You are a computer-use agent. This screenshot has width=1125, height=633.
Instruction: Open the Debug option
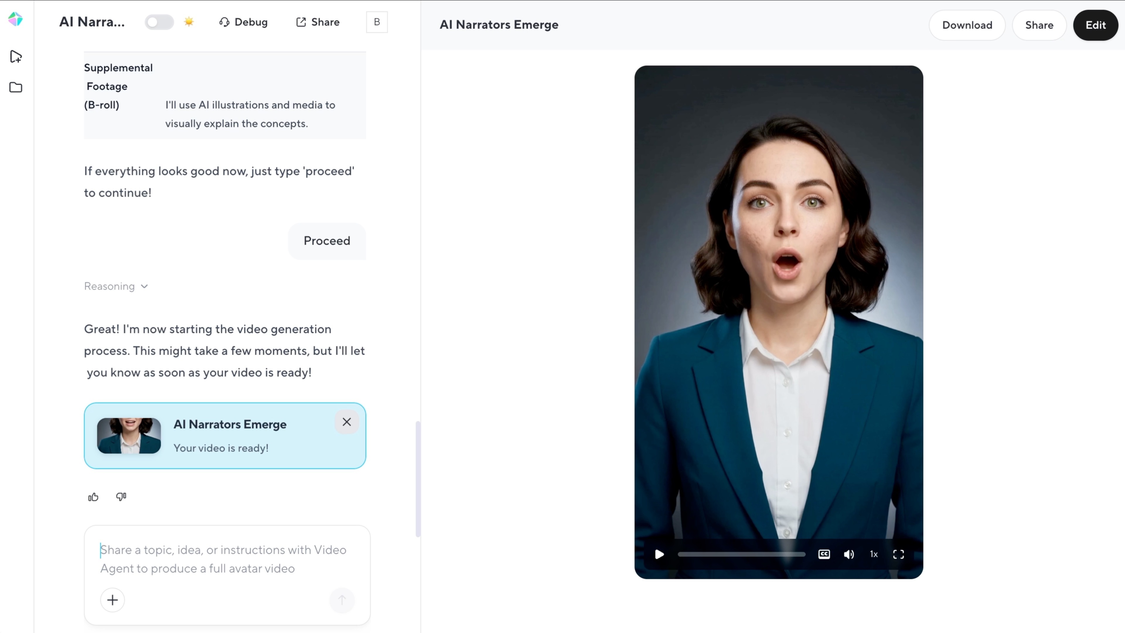click(243, 22)
